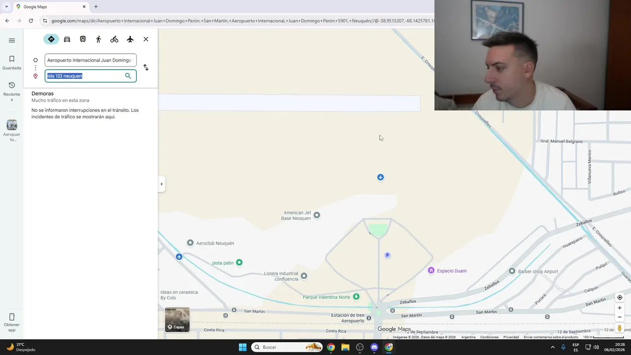This screenshot has width=631, height=355.
Task: Click Obtener app in sidebar
Action: click(x=12, y=322)
